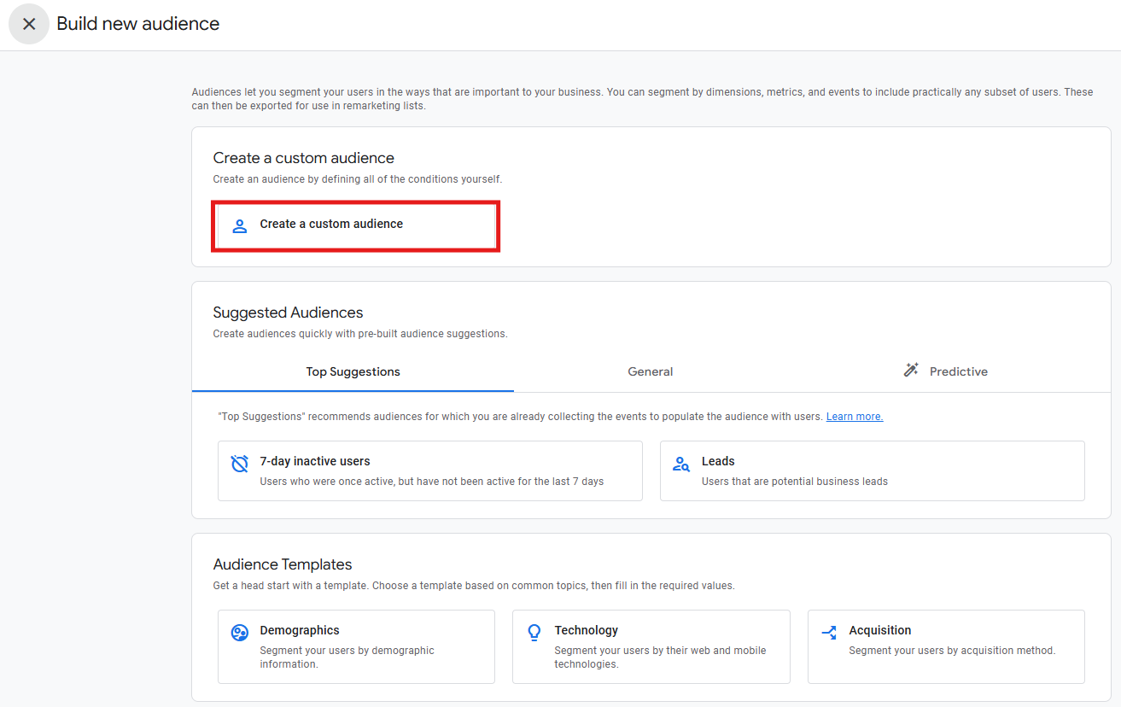The height and width of the screenshot is (707, 1121).
Task: Click the Create a custom audience button label
Action: point(331,224)
